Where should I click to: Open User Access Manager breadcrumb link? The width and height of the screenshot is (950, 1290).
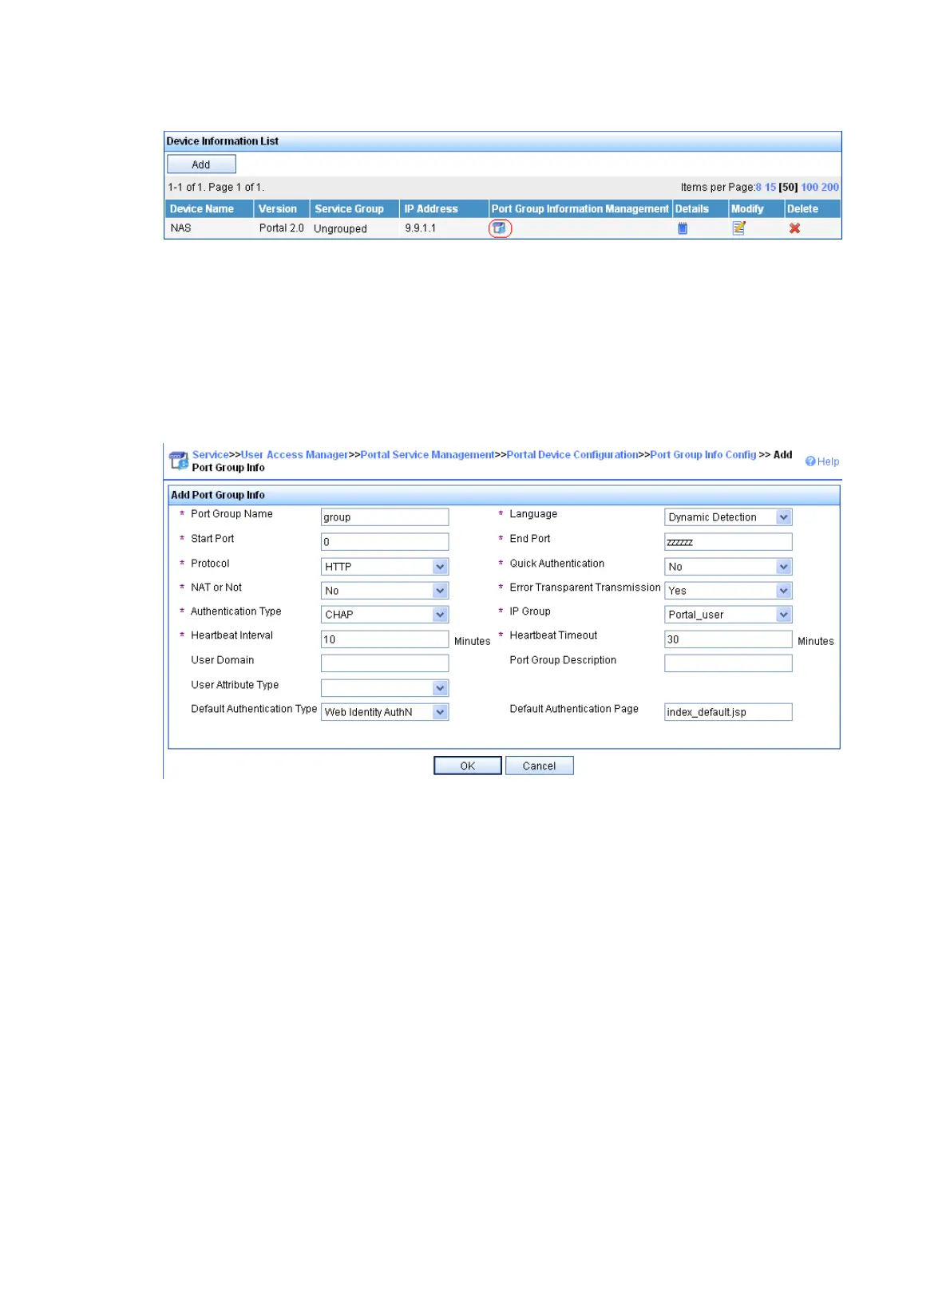pyautogui.click(x=295, y=455)
